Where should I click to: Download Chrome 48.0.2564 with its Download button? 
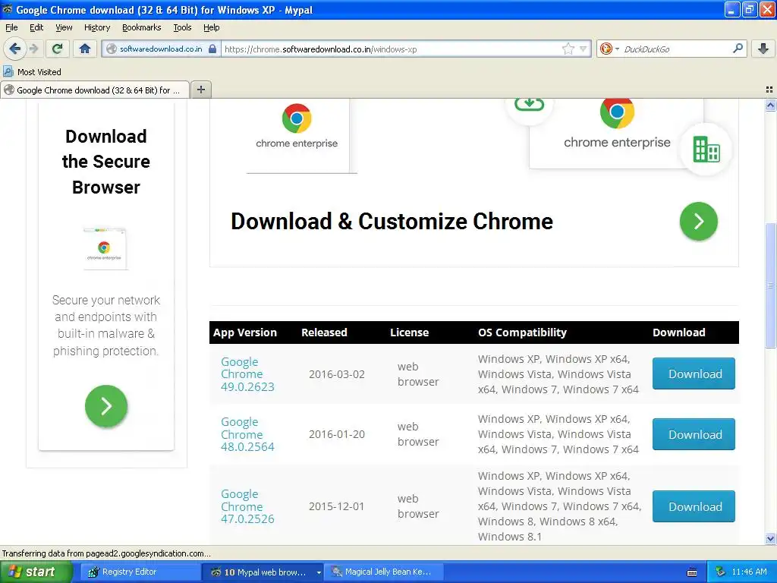[694, 433]
